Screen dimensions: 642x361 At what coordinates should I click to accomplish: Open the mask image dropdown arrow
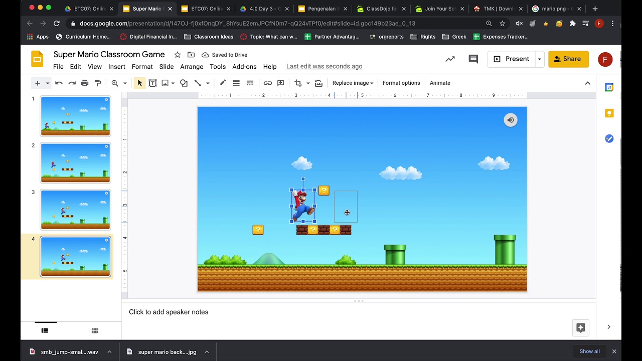pos(308,83)
